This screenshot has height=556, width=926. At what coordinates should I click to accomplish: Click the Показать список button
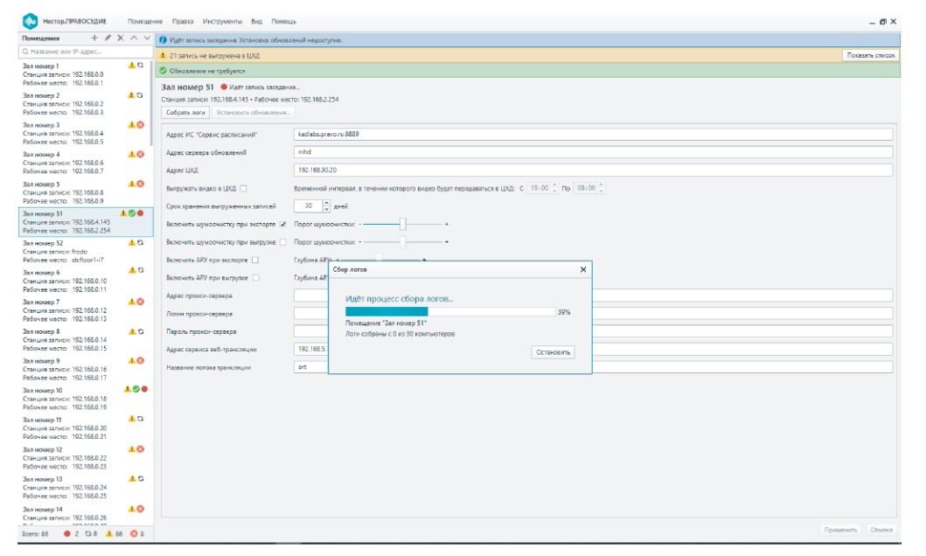pos(871,55)
